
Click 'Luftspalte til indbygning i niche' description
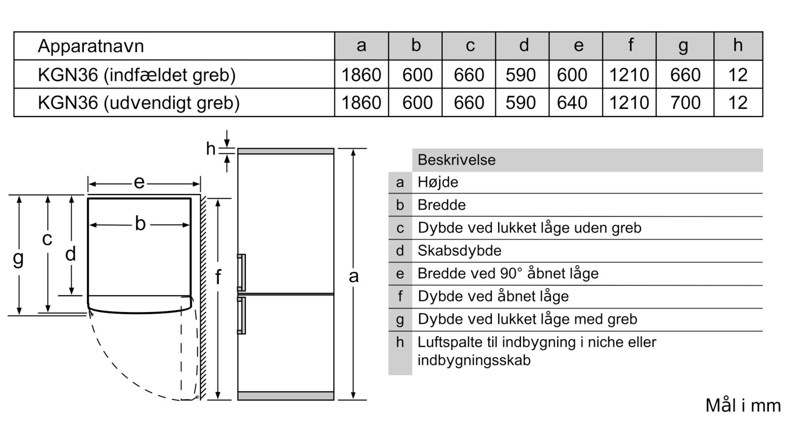[x=537, y=351]
